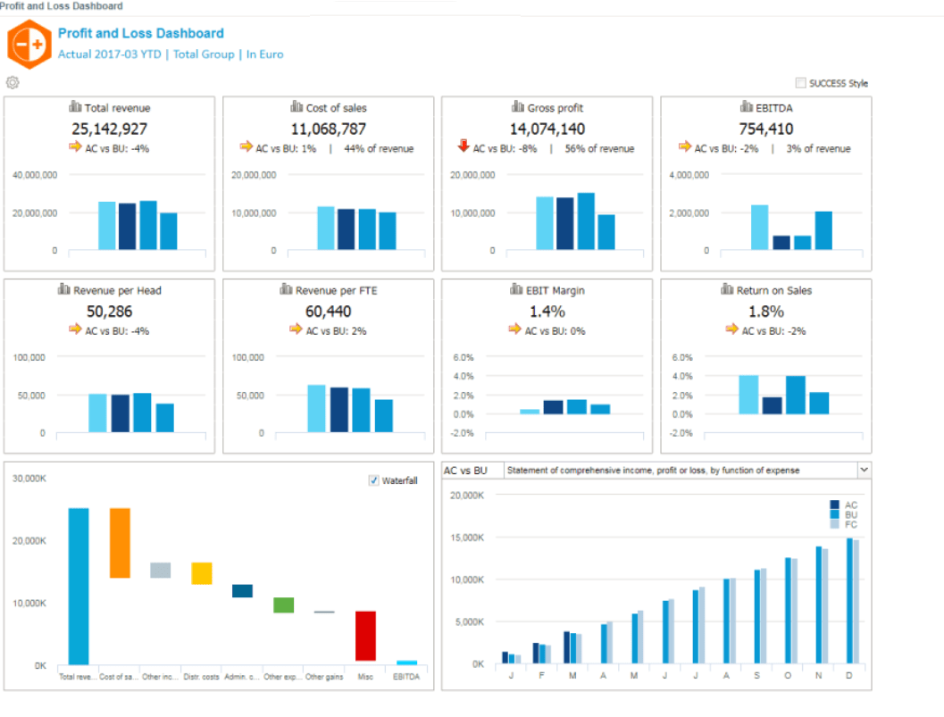Click the Profit and Loss Dashboard title
This screenshot has height=717, width=944.
140,33
